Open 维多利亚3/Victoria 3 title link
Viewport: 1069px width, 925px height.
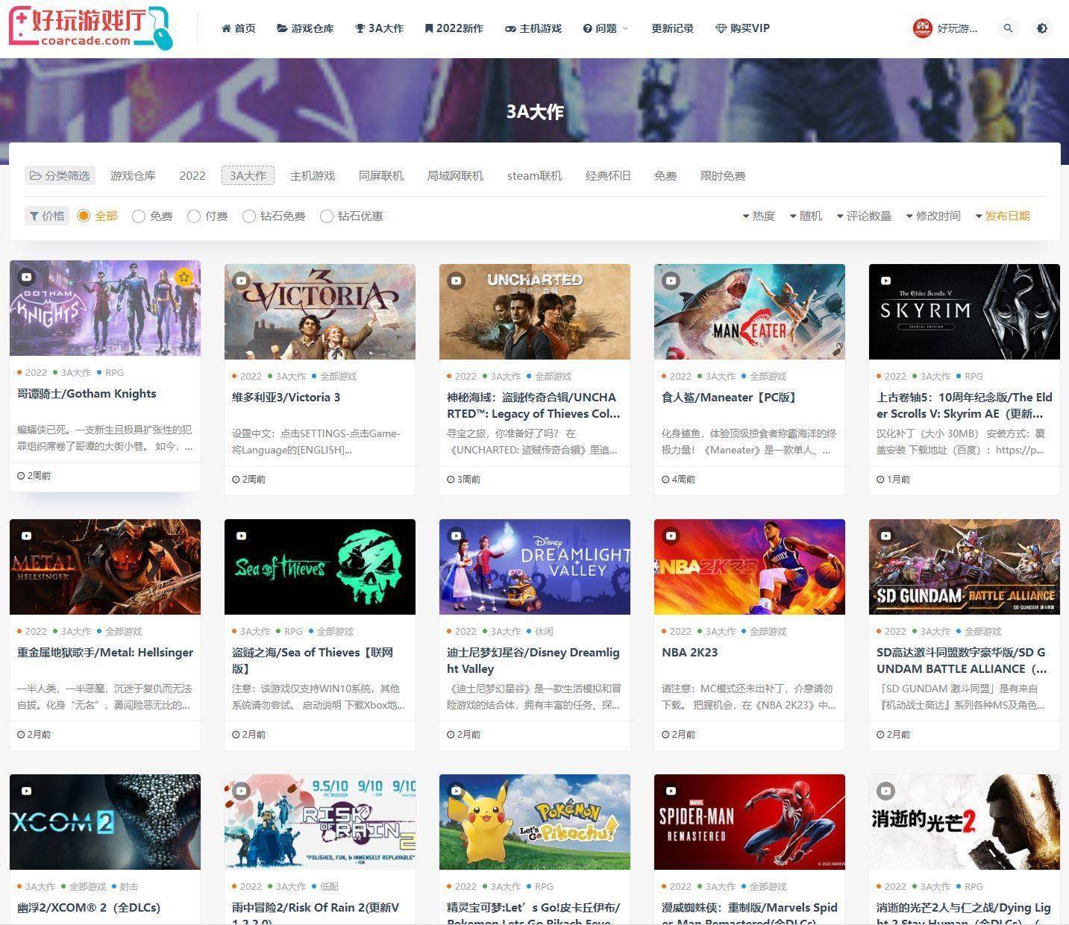[x=286, y=398]
